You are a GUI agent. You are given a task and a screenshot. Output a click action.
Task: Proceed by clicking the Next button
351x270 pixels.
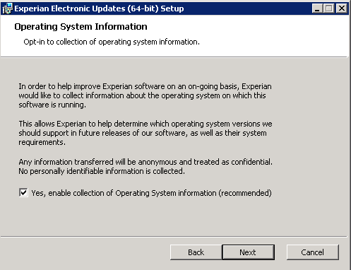248,252
